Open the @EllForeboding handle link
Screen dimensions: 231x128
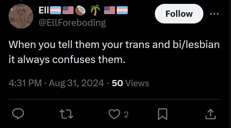[x=72, y=23]
